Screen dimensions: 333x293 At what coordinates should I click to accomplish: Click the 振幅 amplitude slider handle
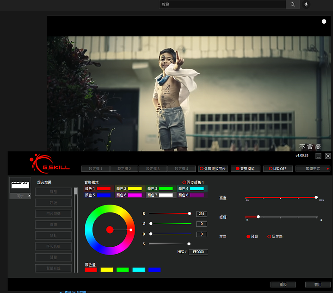[x=258, y=217]
